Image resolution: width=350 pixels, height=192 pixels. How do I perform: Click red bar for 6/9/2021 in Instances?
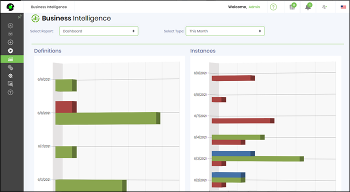click(233, 78)
